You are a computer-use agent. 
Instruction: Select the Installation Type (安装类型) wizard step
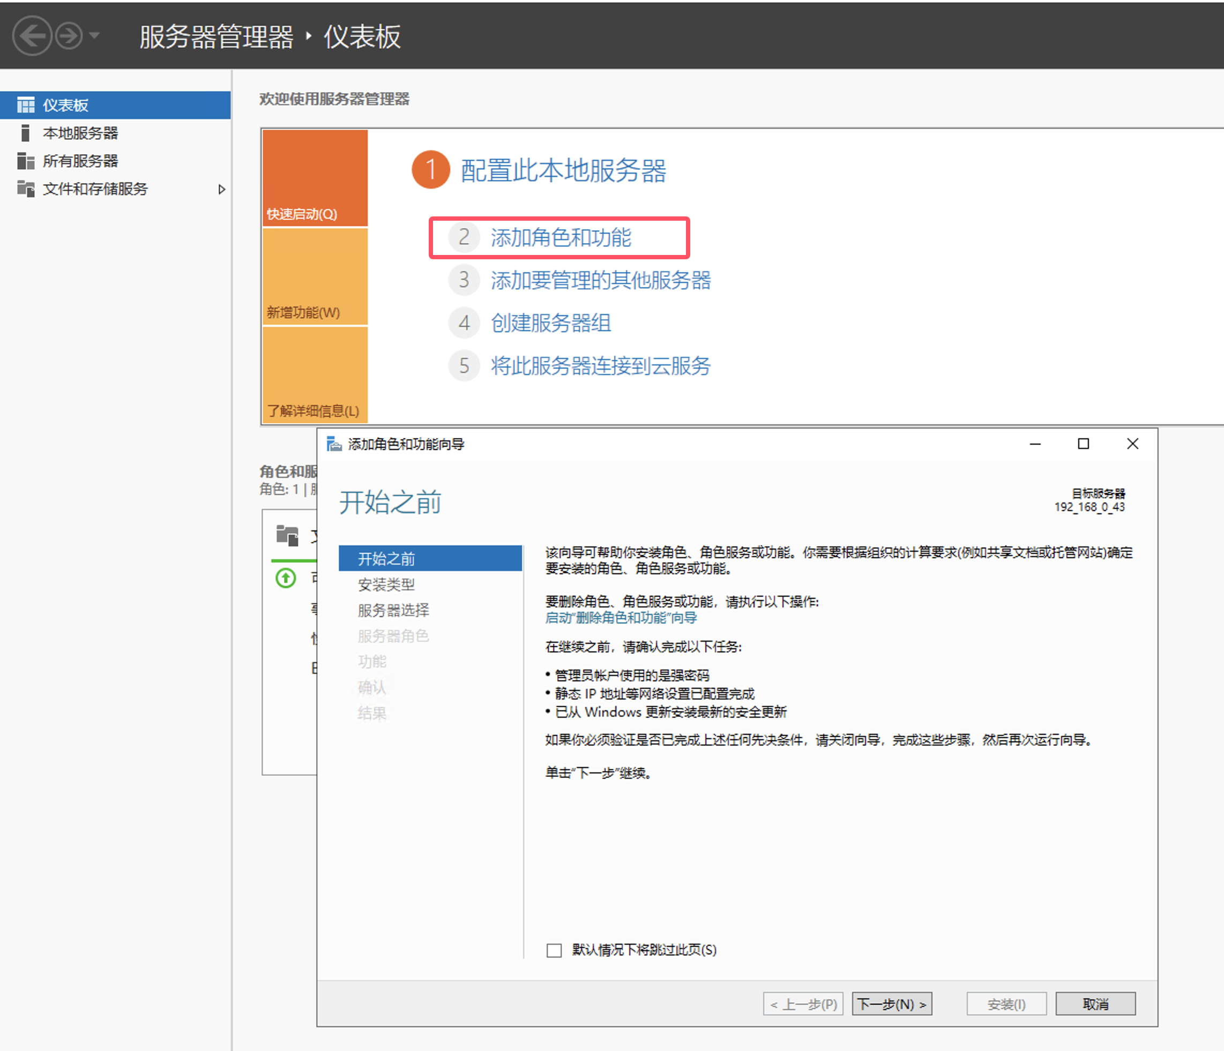(386, 584)
